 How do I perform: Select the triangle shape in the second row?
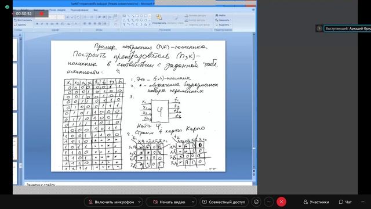coord(124,20)
